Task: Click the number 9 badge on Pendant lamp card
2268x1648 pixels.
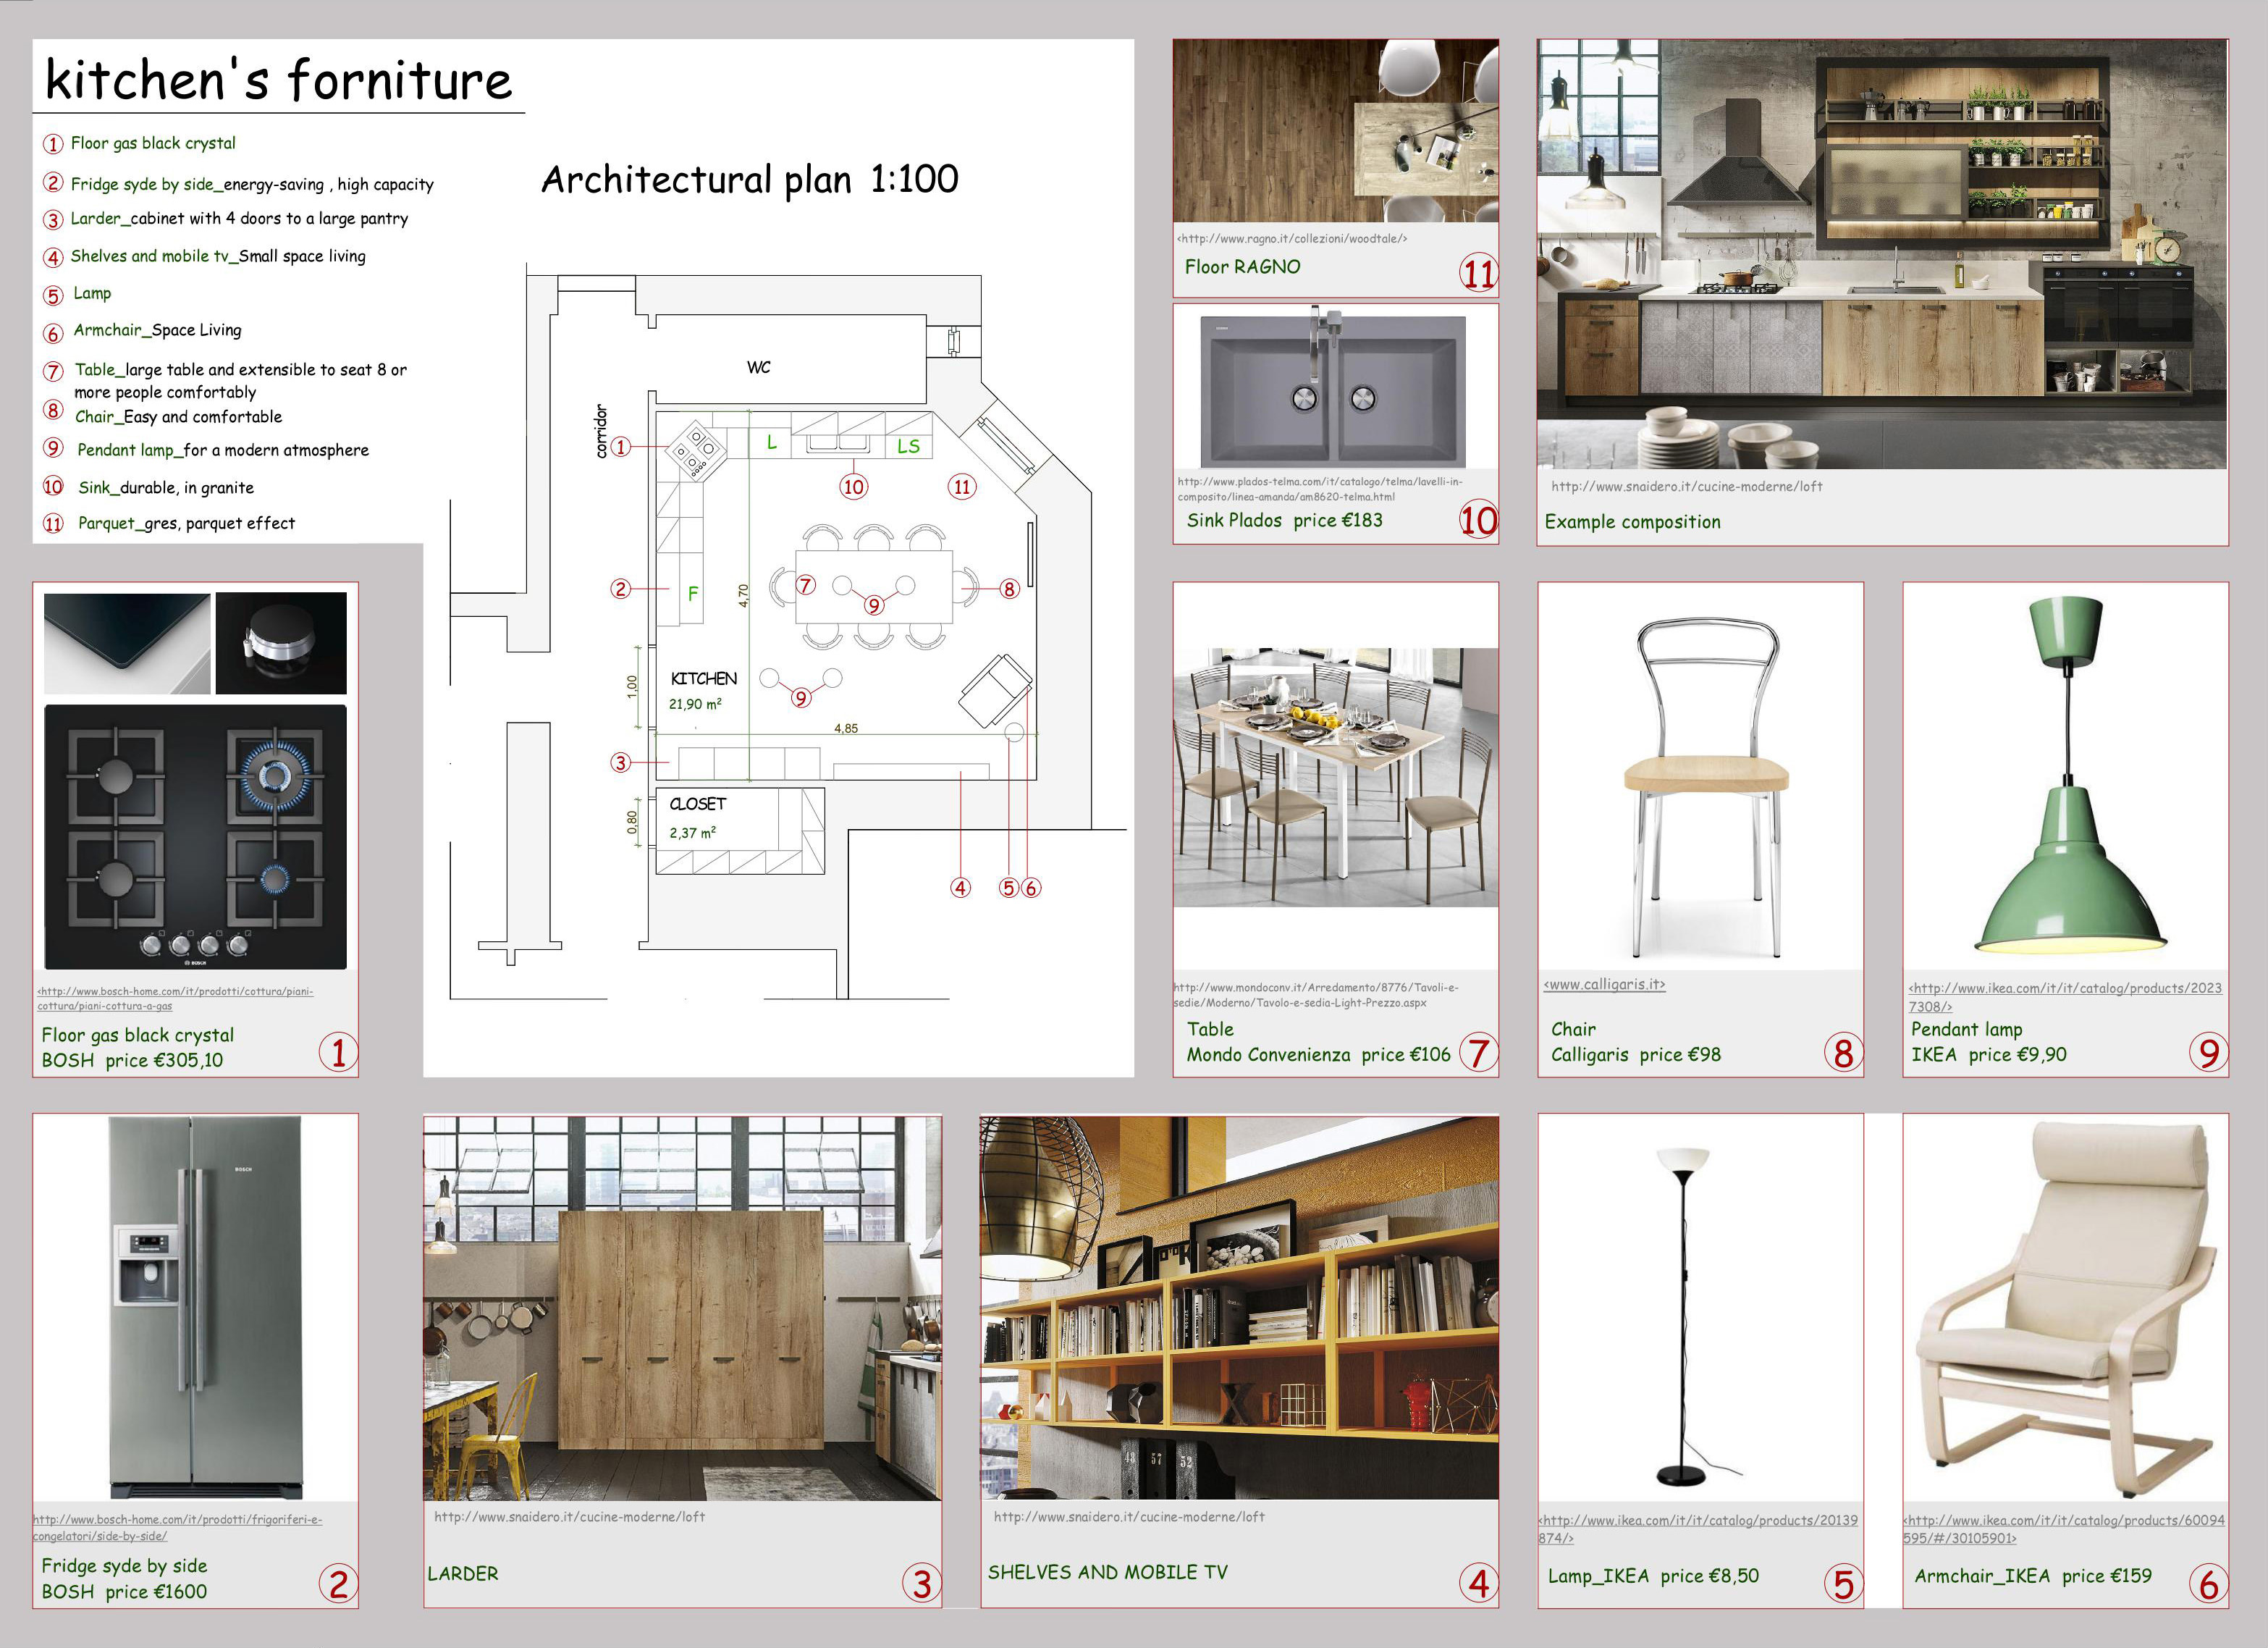Action: 2208,1052
